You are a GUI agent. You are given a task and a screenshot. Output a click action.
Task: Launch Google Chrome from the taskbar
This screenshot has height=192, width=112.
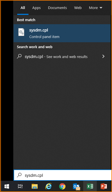62,186
